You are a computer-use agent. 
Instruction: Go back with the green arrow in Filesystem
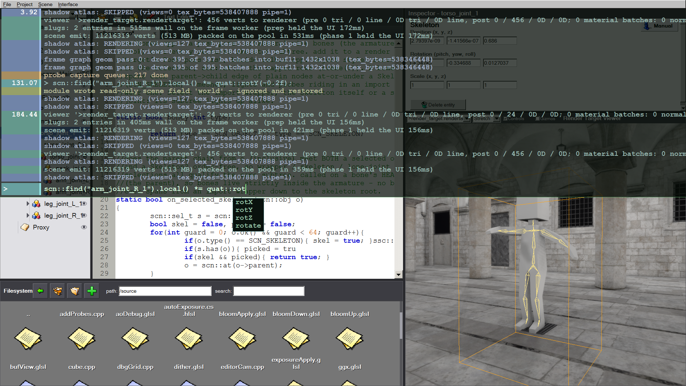(40, 291)
